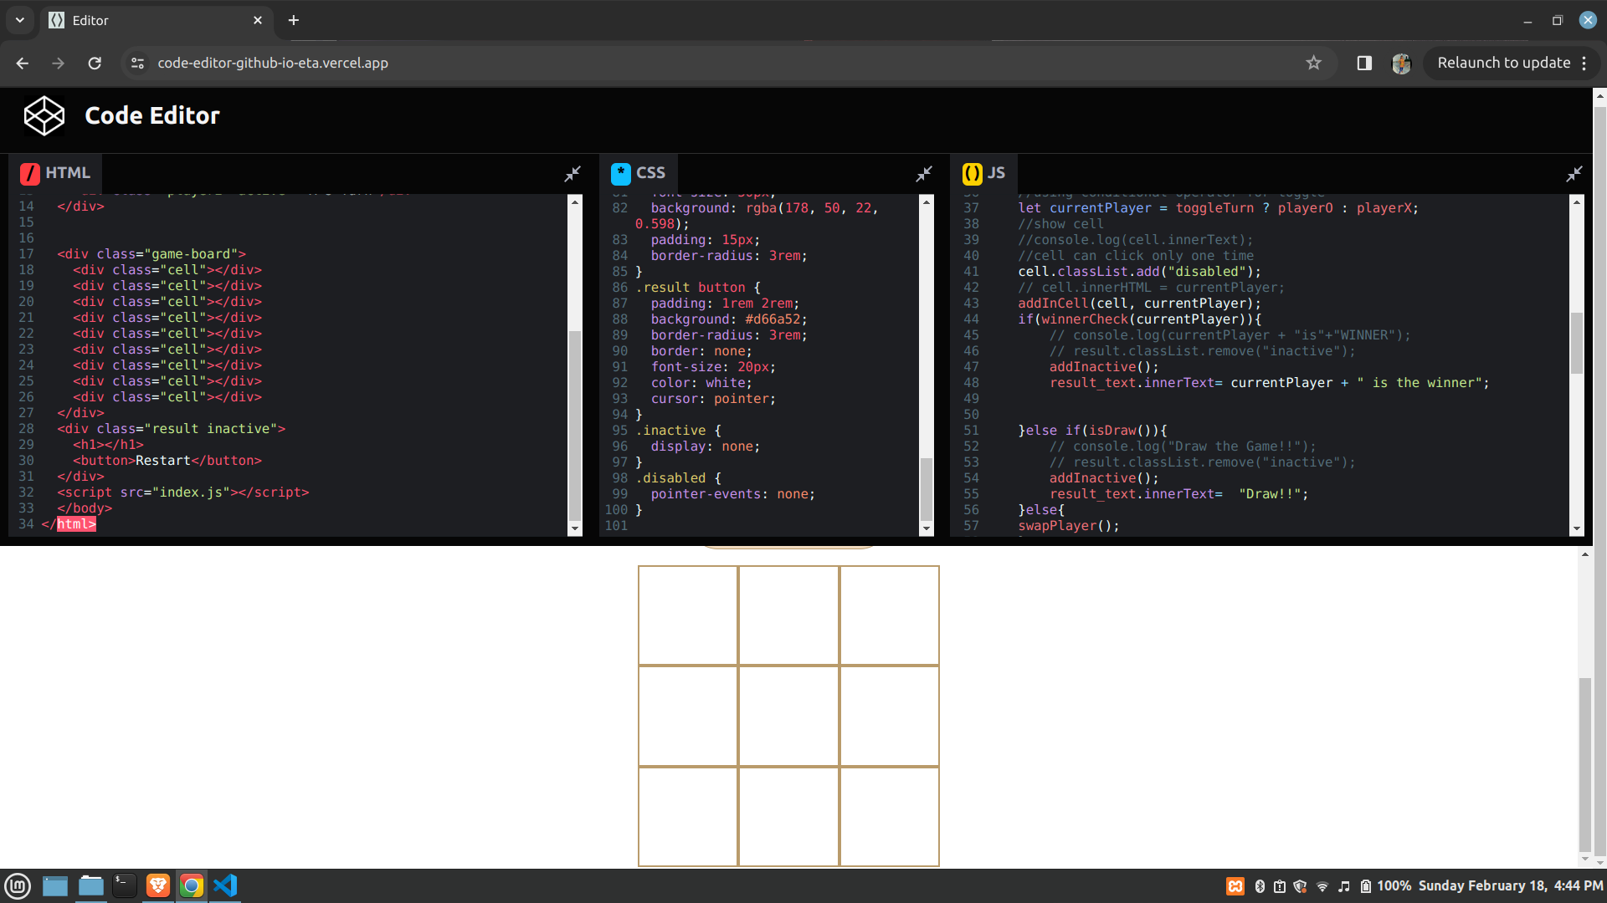Image resolution: width=1607 pixels, height=903 pixels.
Task: Click the blue CSS asterisk icon
Action: [621, 173]
